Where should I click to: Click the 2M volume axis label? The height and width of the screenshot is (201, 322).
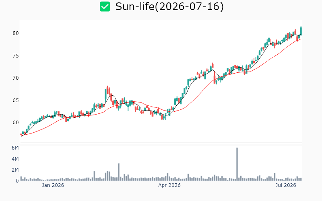15,170
